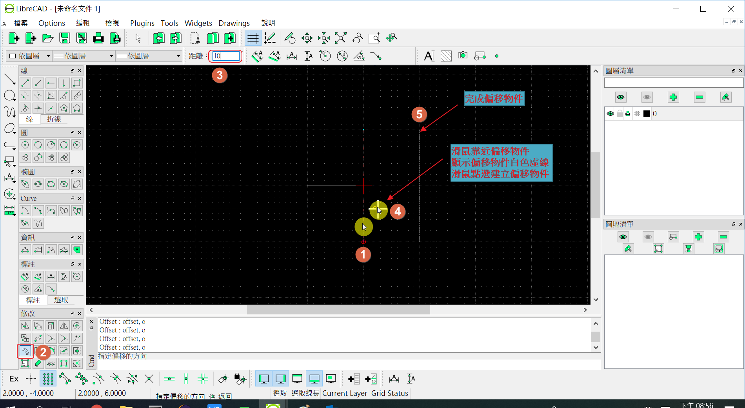Open the Drawings menu
This screenshot has width=745, height=408.
click(234, 23)
